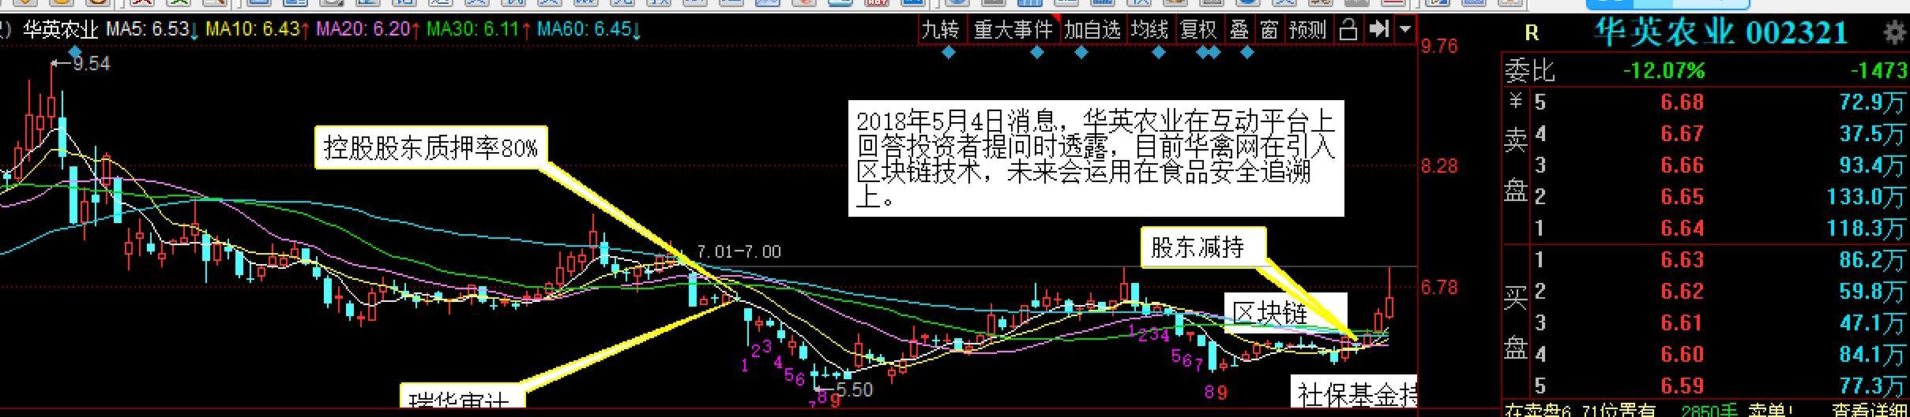This screenshot has width=1910, height=417.
Task: Click the 9.54 high price marker
Action: [91, 64]
